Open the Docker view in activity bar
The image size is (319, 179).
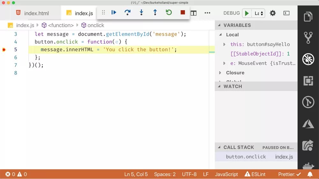pyautogui.click(x=308, y=166)
